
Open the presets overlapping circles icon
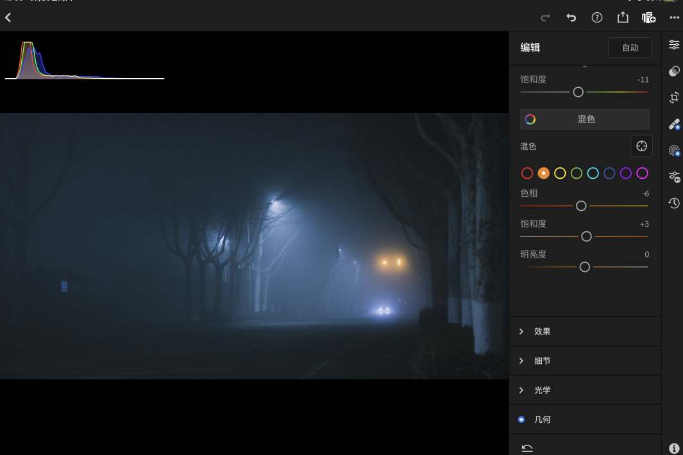point(674,71)
